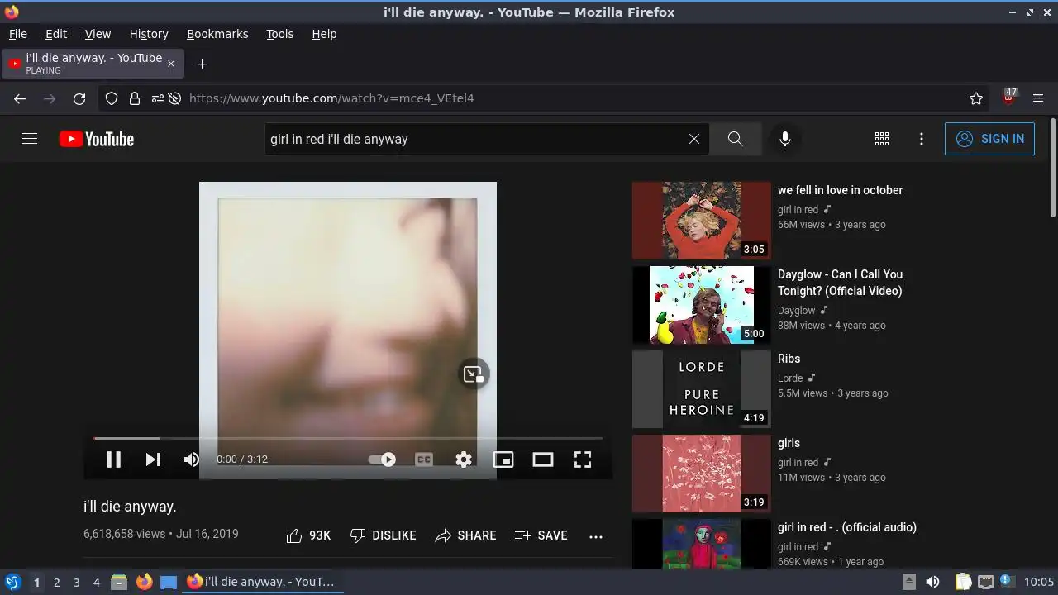Open the player settings gear

pyautogui.click(x=464, y=459)
